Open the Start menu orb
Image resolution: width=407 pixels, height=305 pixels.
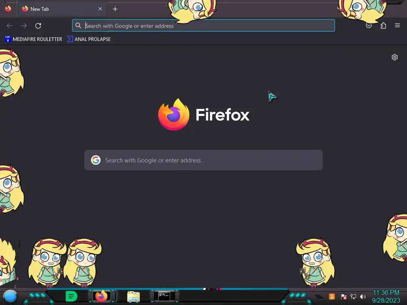click(10, 296)
